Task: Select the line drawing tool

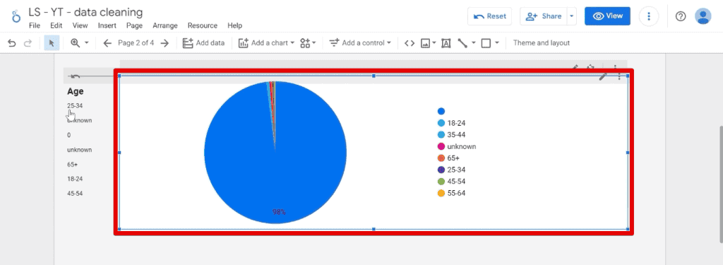Action: pyautogui.click(x=462, y=43)
